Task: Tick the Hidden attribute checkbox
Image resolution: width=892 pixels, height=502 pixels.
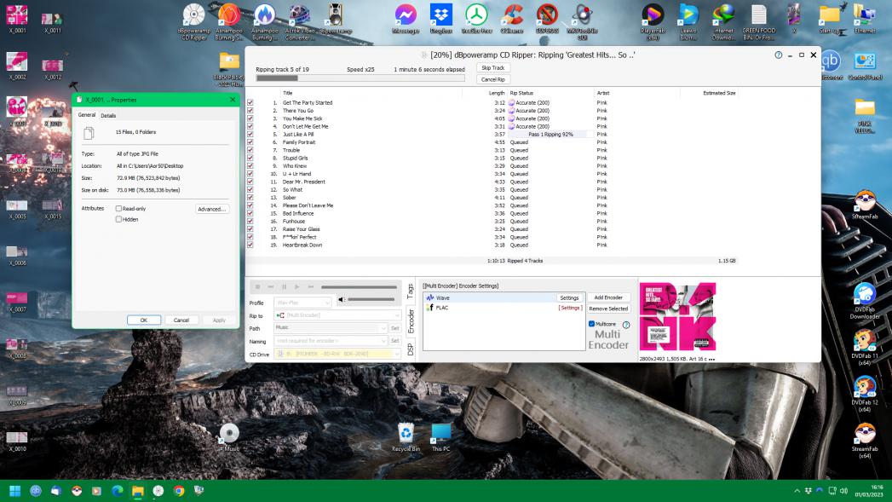Action: (x=118, y=219)
